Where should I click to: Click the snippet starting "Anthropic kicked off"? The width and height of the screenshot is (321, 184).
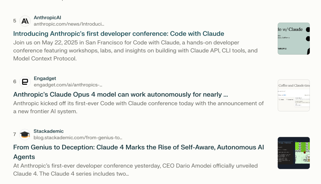[x=139, y=107]
